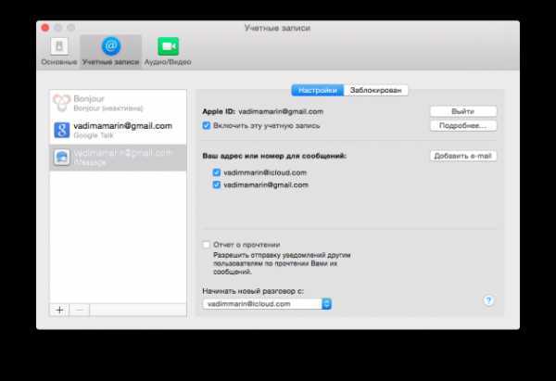Screen dimensions: 556x381
Task: Open the Начинать новый разговор dropdown
Action: click(267, 304)
